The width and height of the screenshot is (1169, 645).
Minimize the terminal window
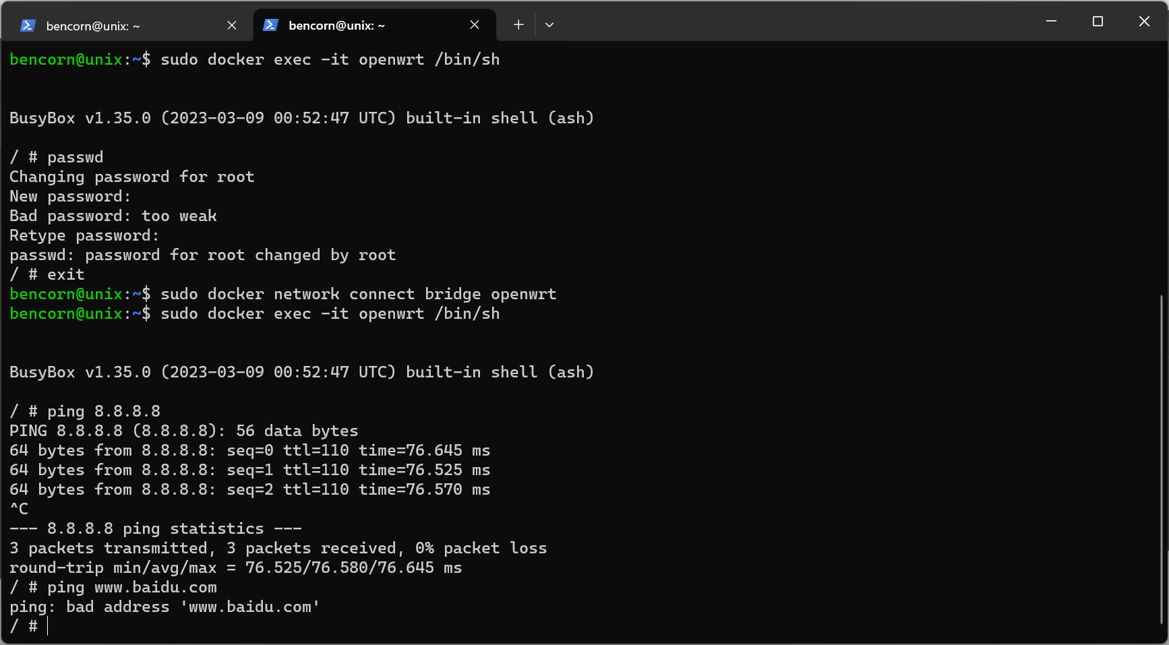(1050, 21)
